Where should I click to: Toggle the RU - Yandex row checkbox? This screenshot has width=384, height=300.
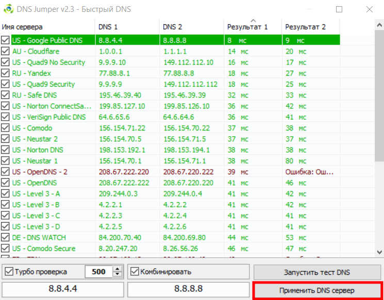5,73
